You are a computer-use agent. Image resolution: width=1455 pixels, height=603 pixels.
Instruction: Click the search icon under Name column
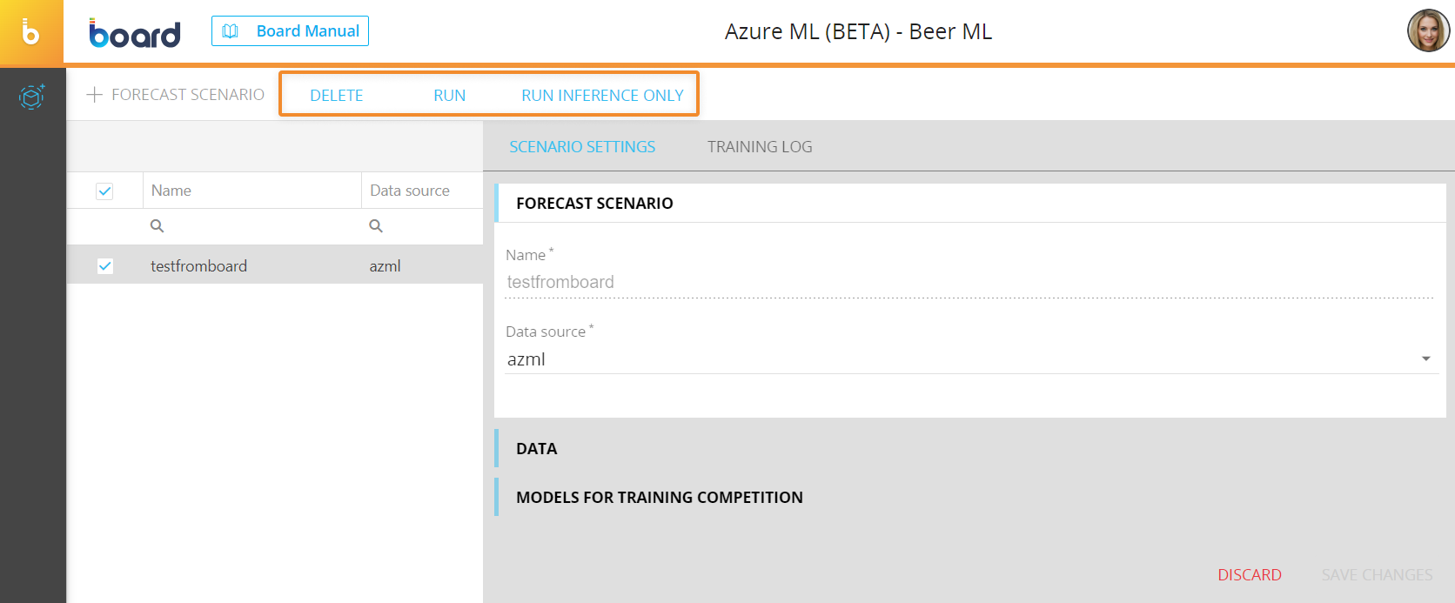click(157, 226)
